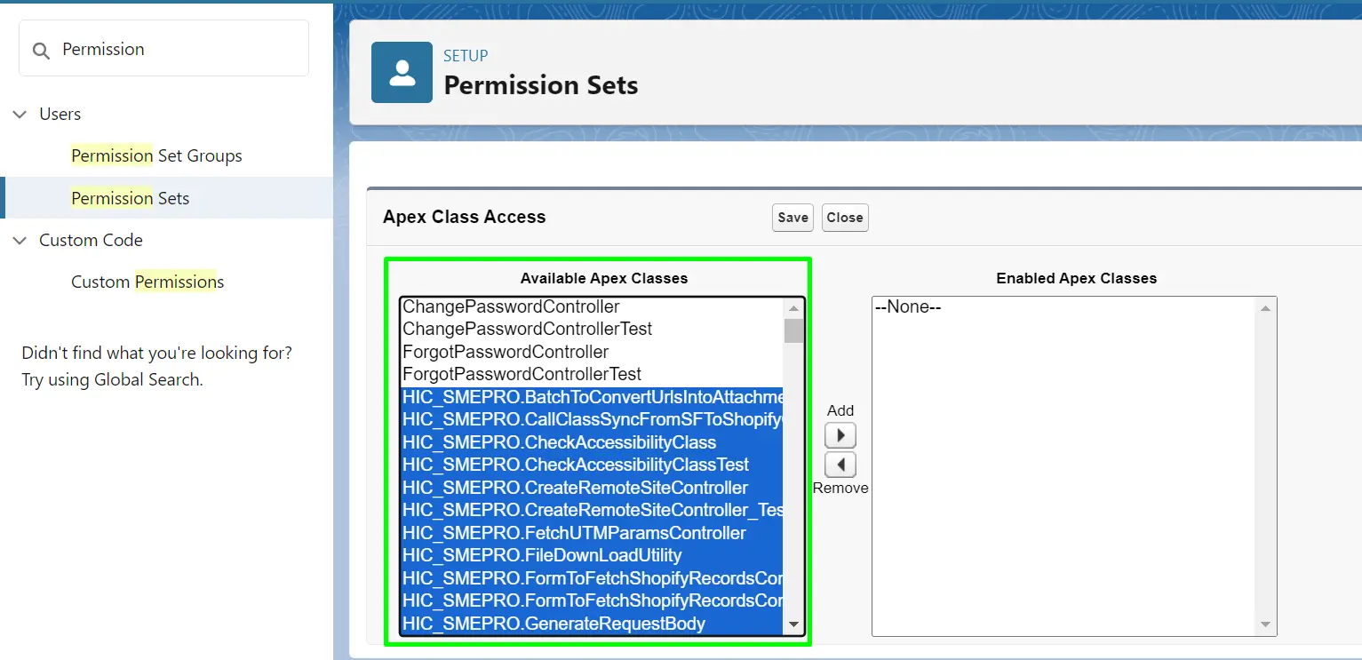
Task: Click the Add arrow button
Action: tap(840, 435)
